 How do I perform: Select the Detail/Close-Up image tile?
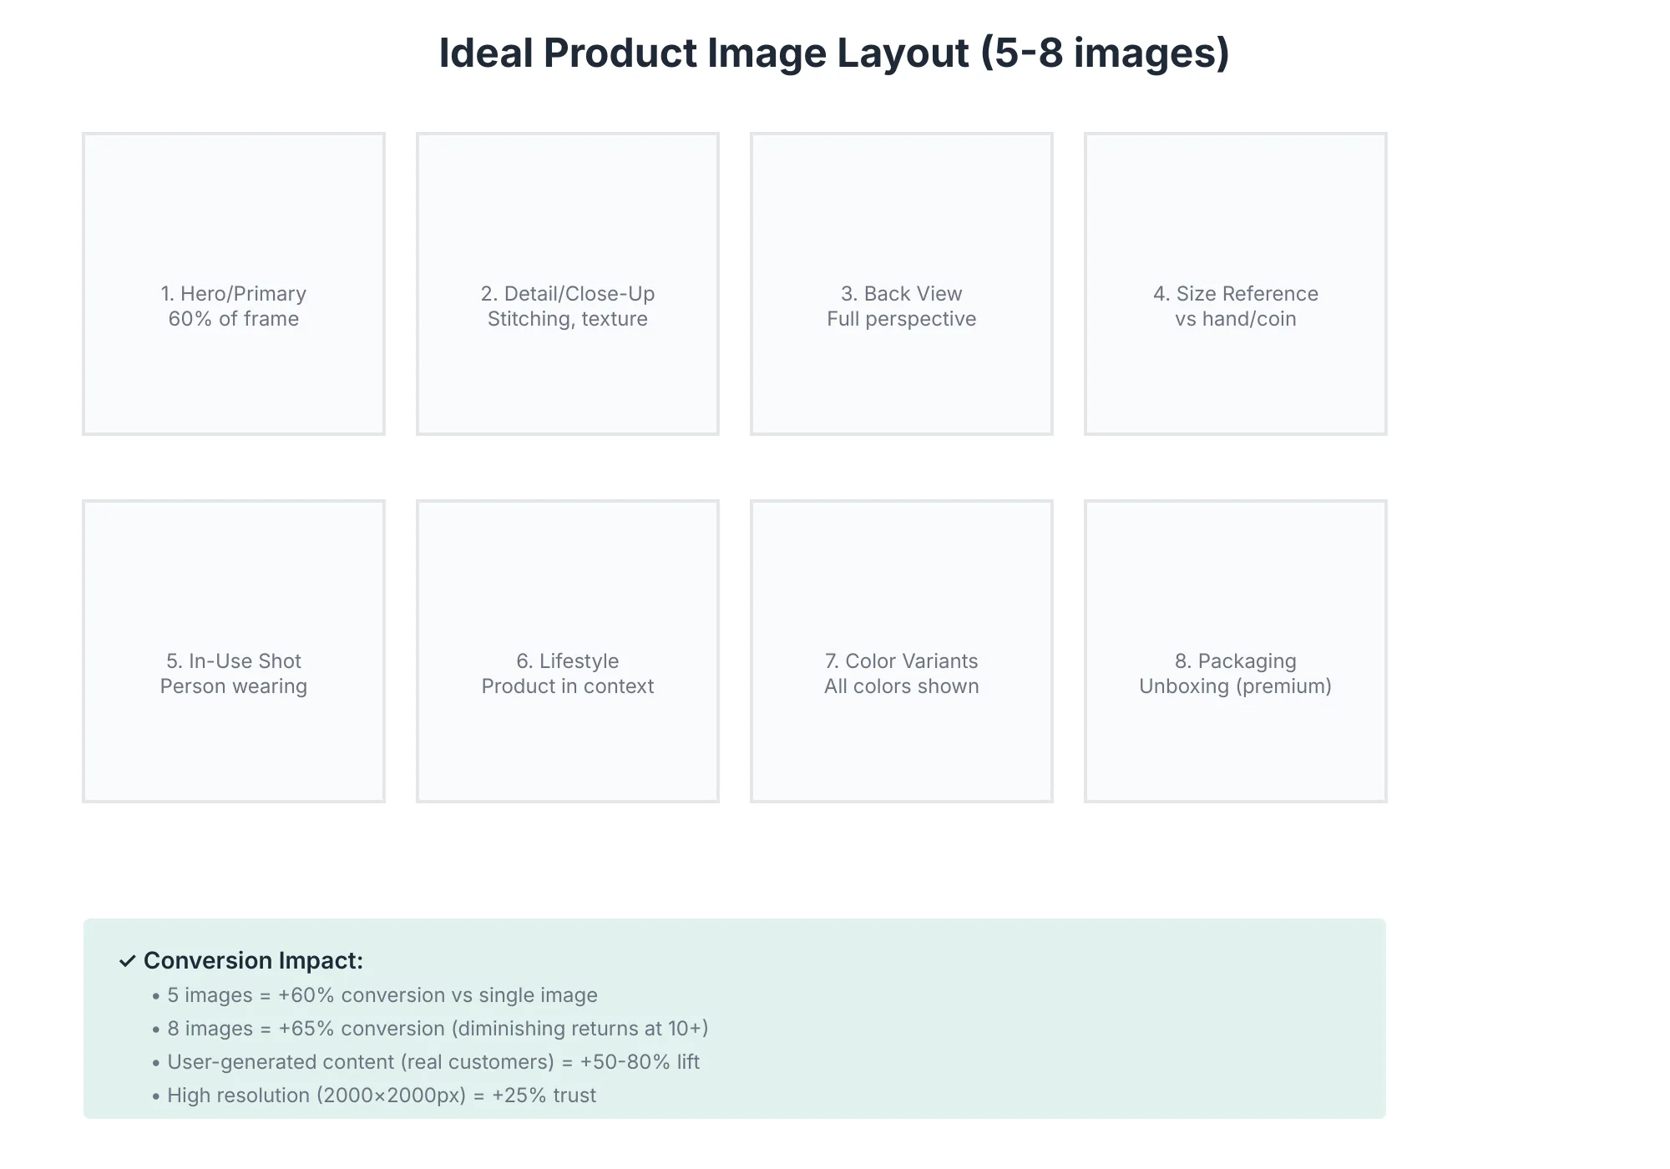568,284
